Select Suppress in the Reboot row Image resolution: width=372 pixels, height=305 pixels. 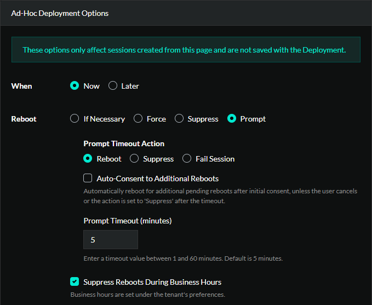[x=179, y=119]
